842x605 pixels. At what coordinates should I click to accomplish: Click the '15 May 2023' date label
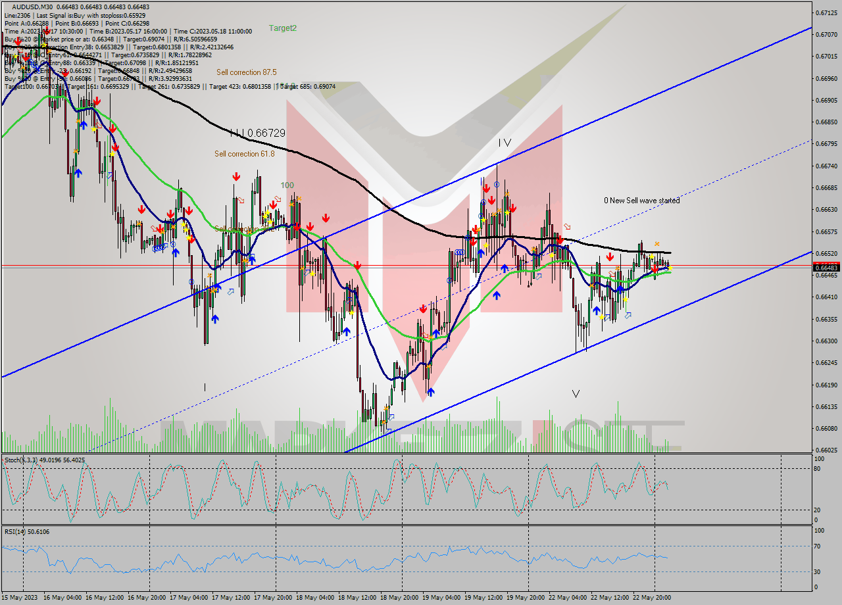[20, 598]
